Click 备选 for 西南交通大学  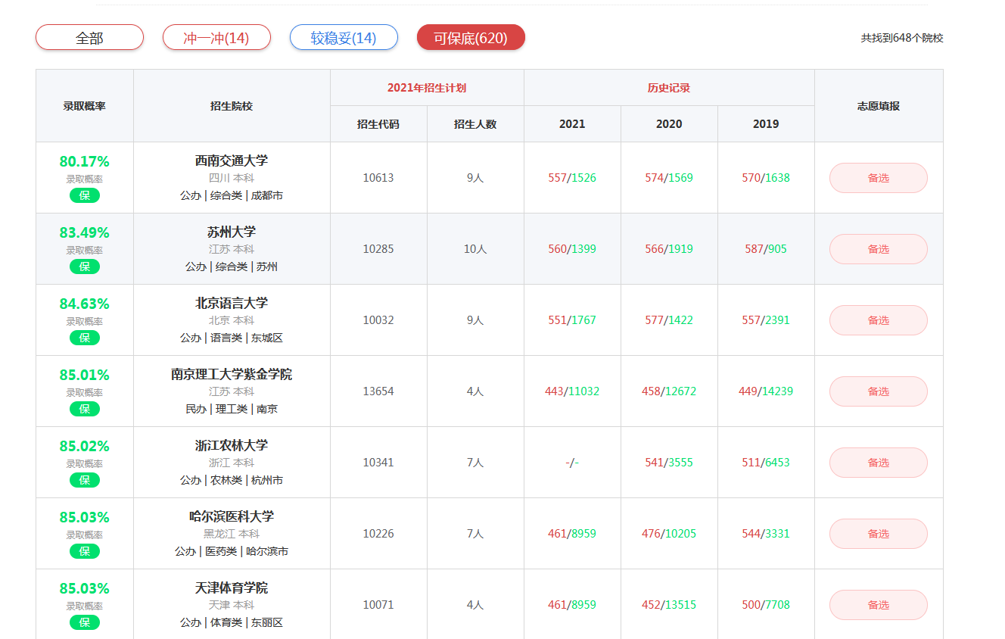pyautogui.click(x=879, y=178)
